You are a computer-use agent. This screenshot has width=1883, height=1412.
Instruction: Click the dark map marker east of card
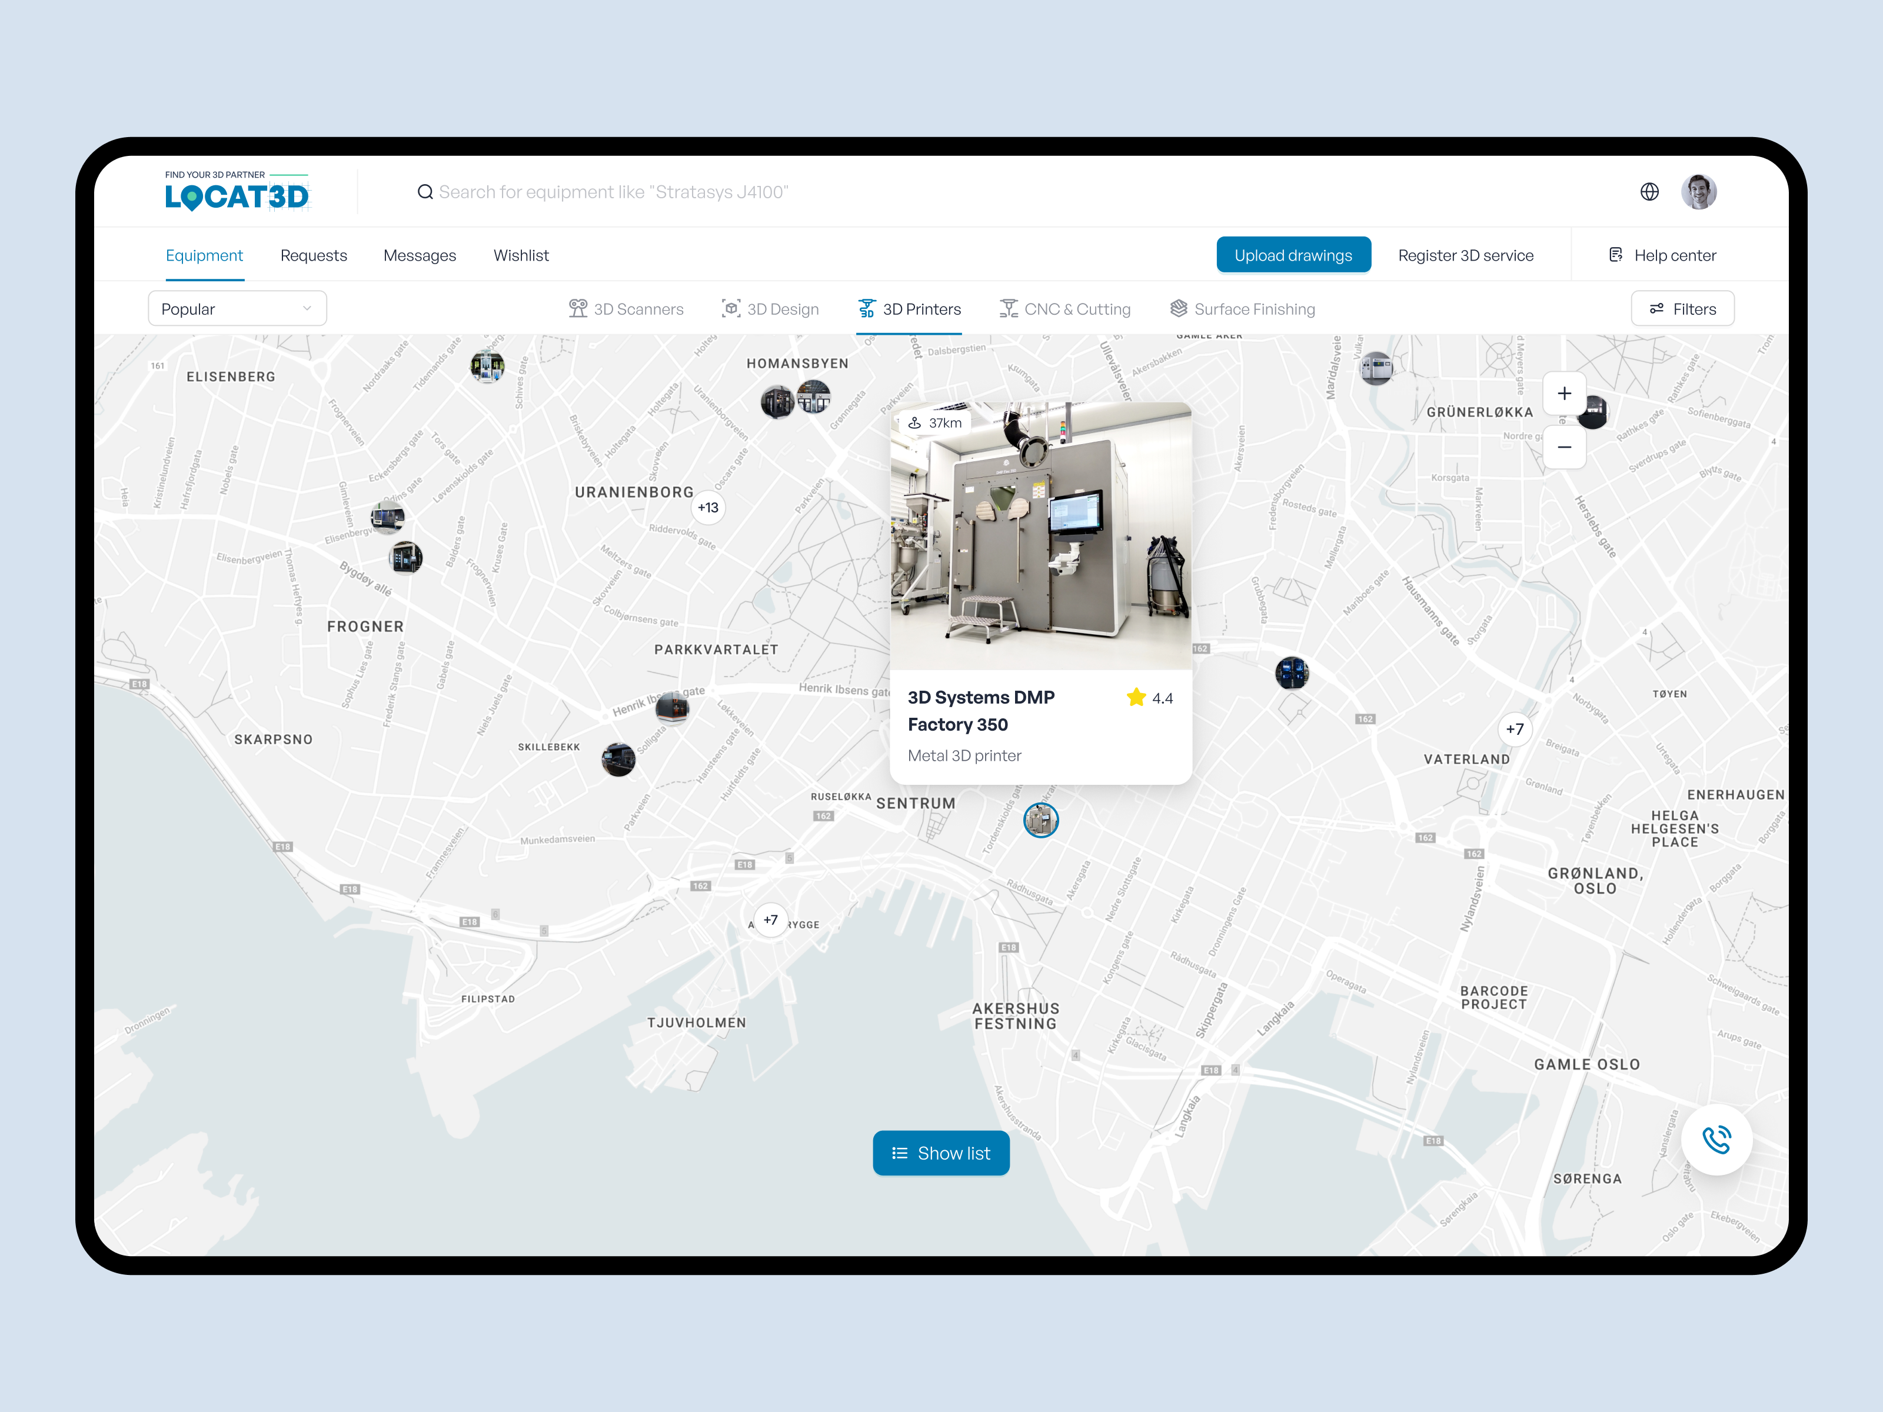(x=1292, y=673)
